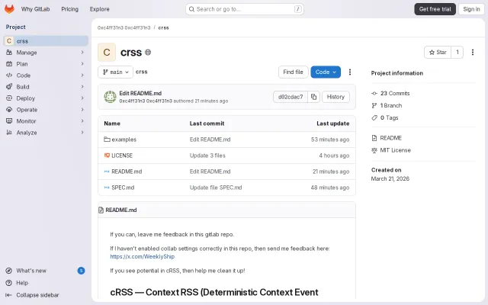Open SPEC.md file name
488x305 pixels.
(x=123, y=188)
